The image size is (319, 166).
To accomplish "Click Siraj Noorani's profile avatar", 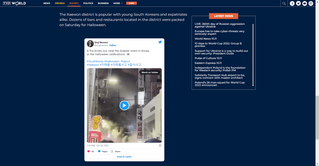I will 90,43.
